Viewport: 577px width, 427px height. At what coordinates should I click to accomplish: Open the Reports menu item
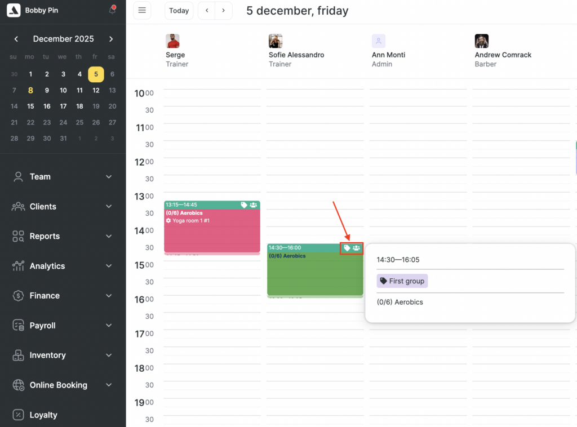(45, 236)
